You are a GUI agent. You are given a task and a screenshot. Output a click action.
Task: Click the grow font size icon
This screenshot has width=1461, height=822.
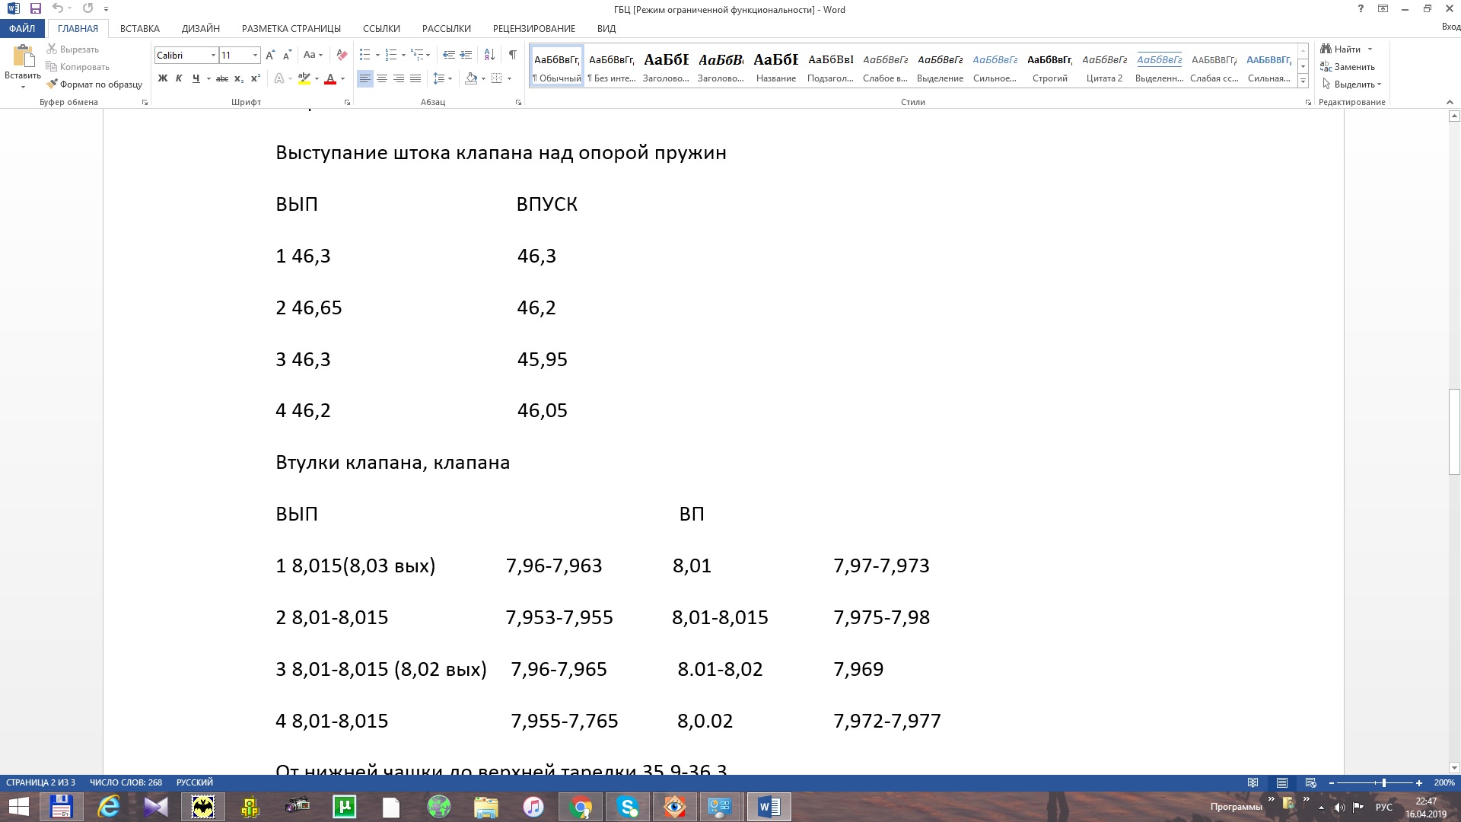pyautogui.click(x=272, y=55)
